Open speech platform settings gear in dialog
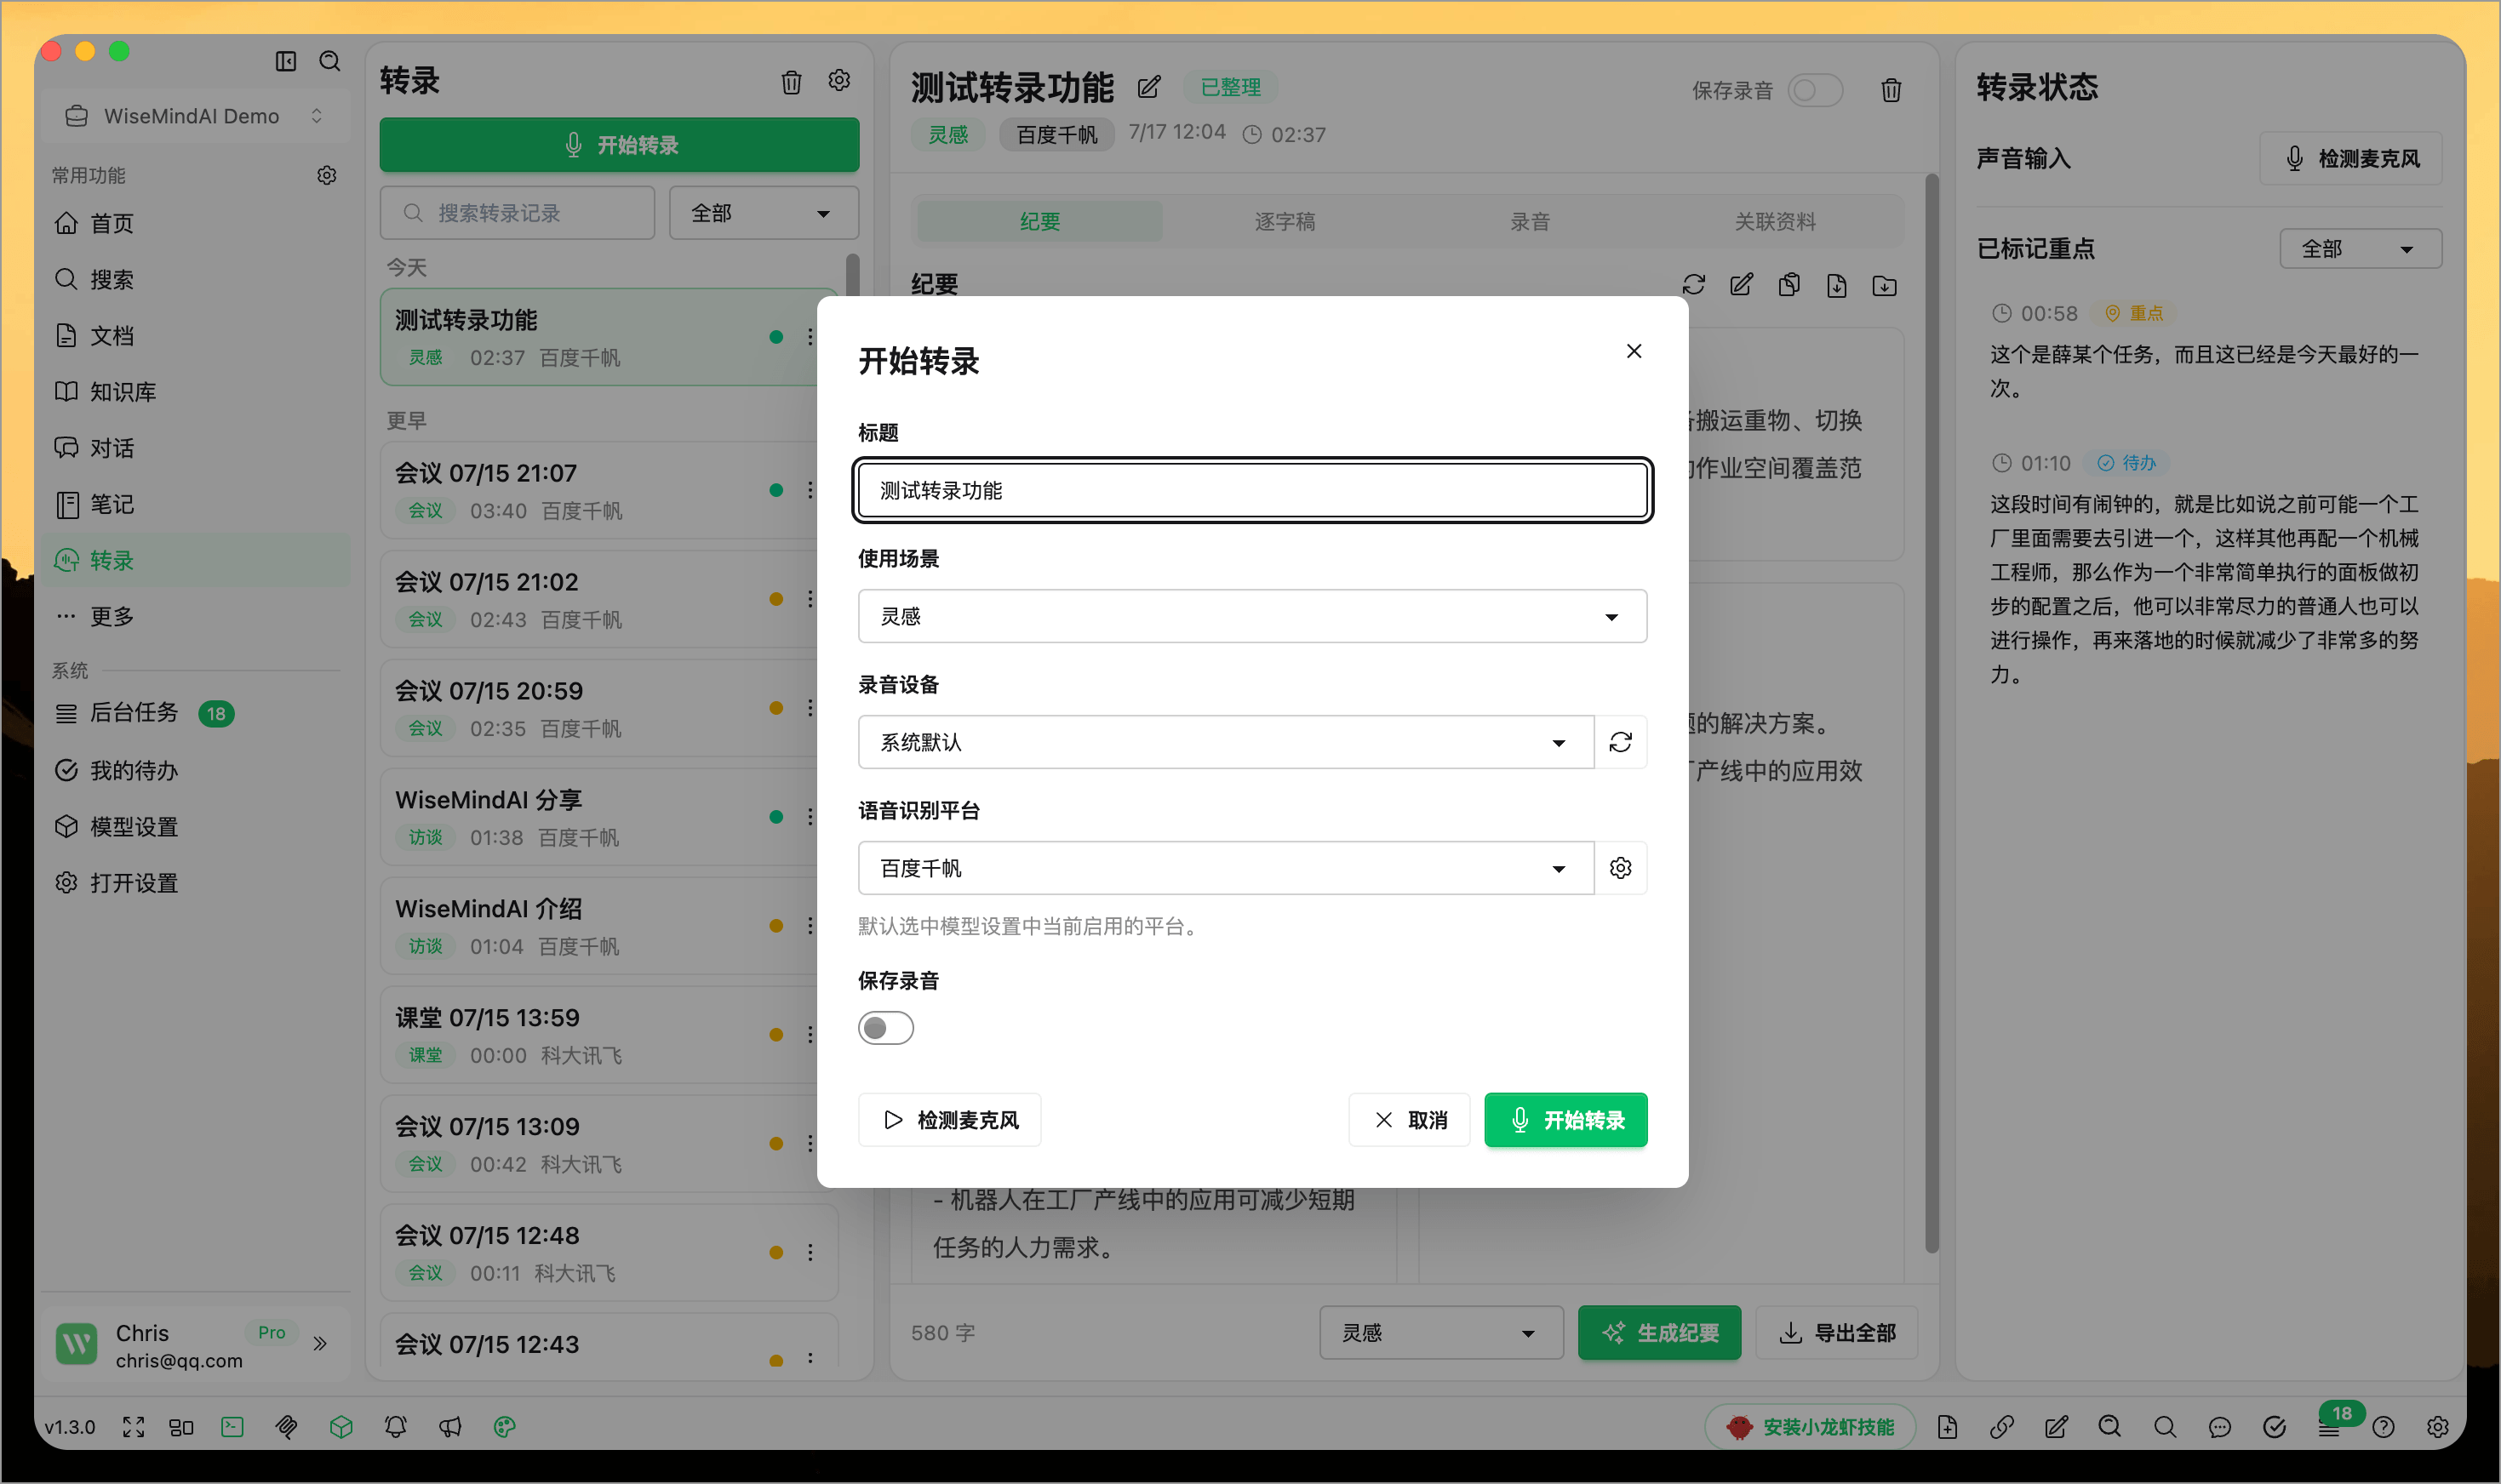This screenshot has width=2501, height=1484. [1621, 868]
